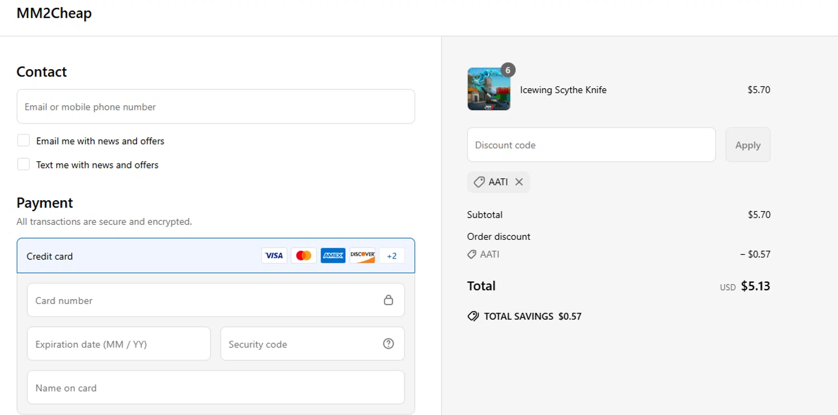Click the tag icon in AATI chip
838x415 pixels.
[x=479, y=182]
